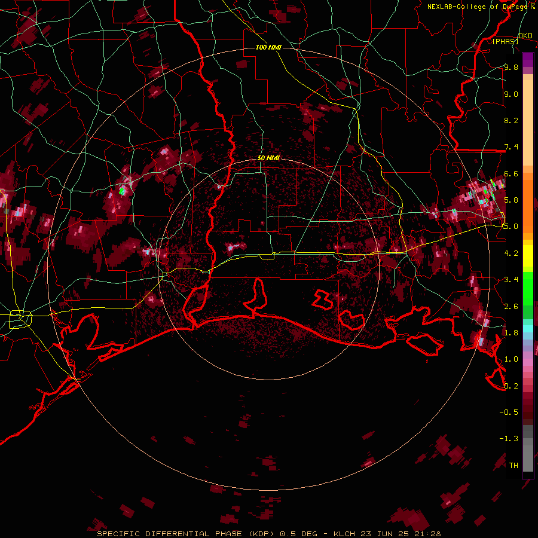
Task: Click the -1.3 scale label
Action: (509, 439)
